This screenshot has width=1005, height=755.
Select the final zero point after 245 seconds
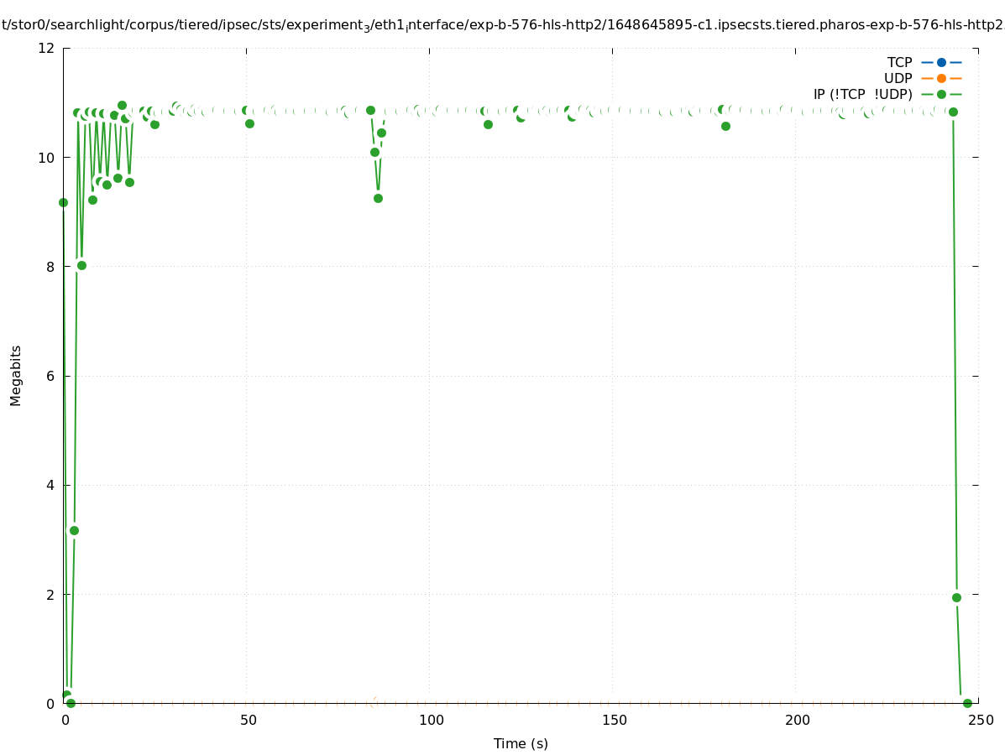pos(967,703)
